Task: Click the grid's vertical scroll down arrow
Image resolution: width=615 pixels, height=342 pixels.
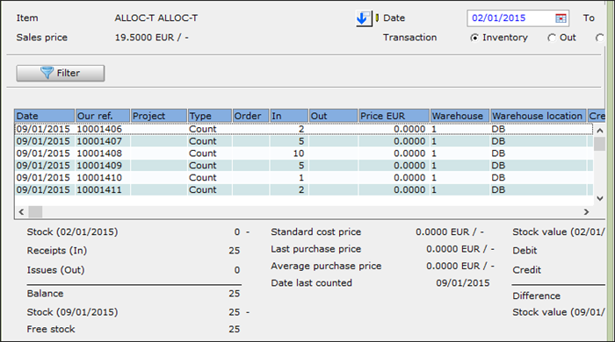Action: (599, 198)
